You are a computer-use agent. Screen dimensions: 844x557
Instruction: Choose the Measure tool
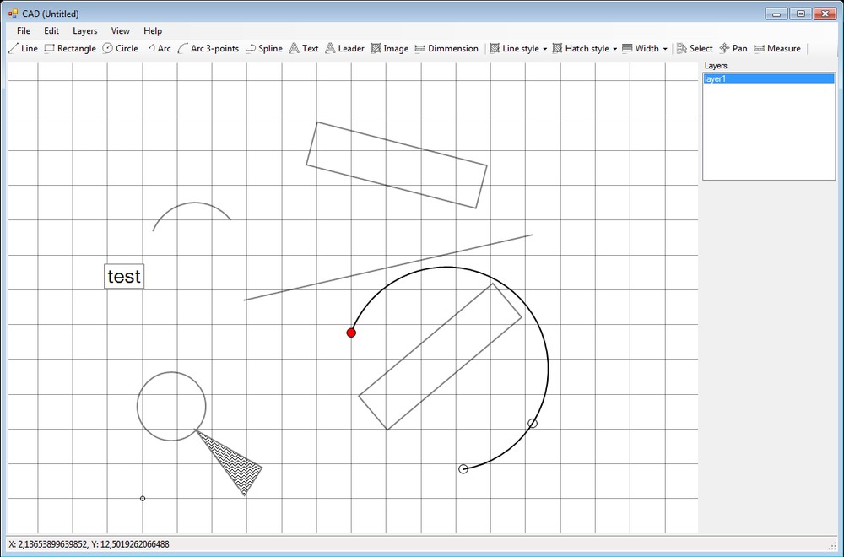click(777, 48)
